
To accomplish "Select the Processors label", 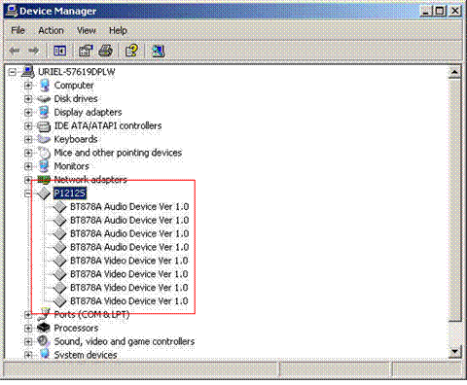I will pyautogui.click(x=76, y=328).
